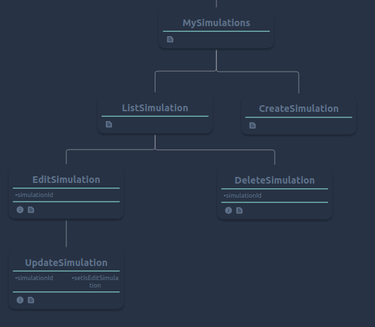Open the file icon under ListSimulation

pyautogui.click(x=108, y=125)
